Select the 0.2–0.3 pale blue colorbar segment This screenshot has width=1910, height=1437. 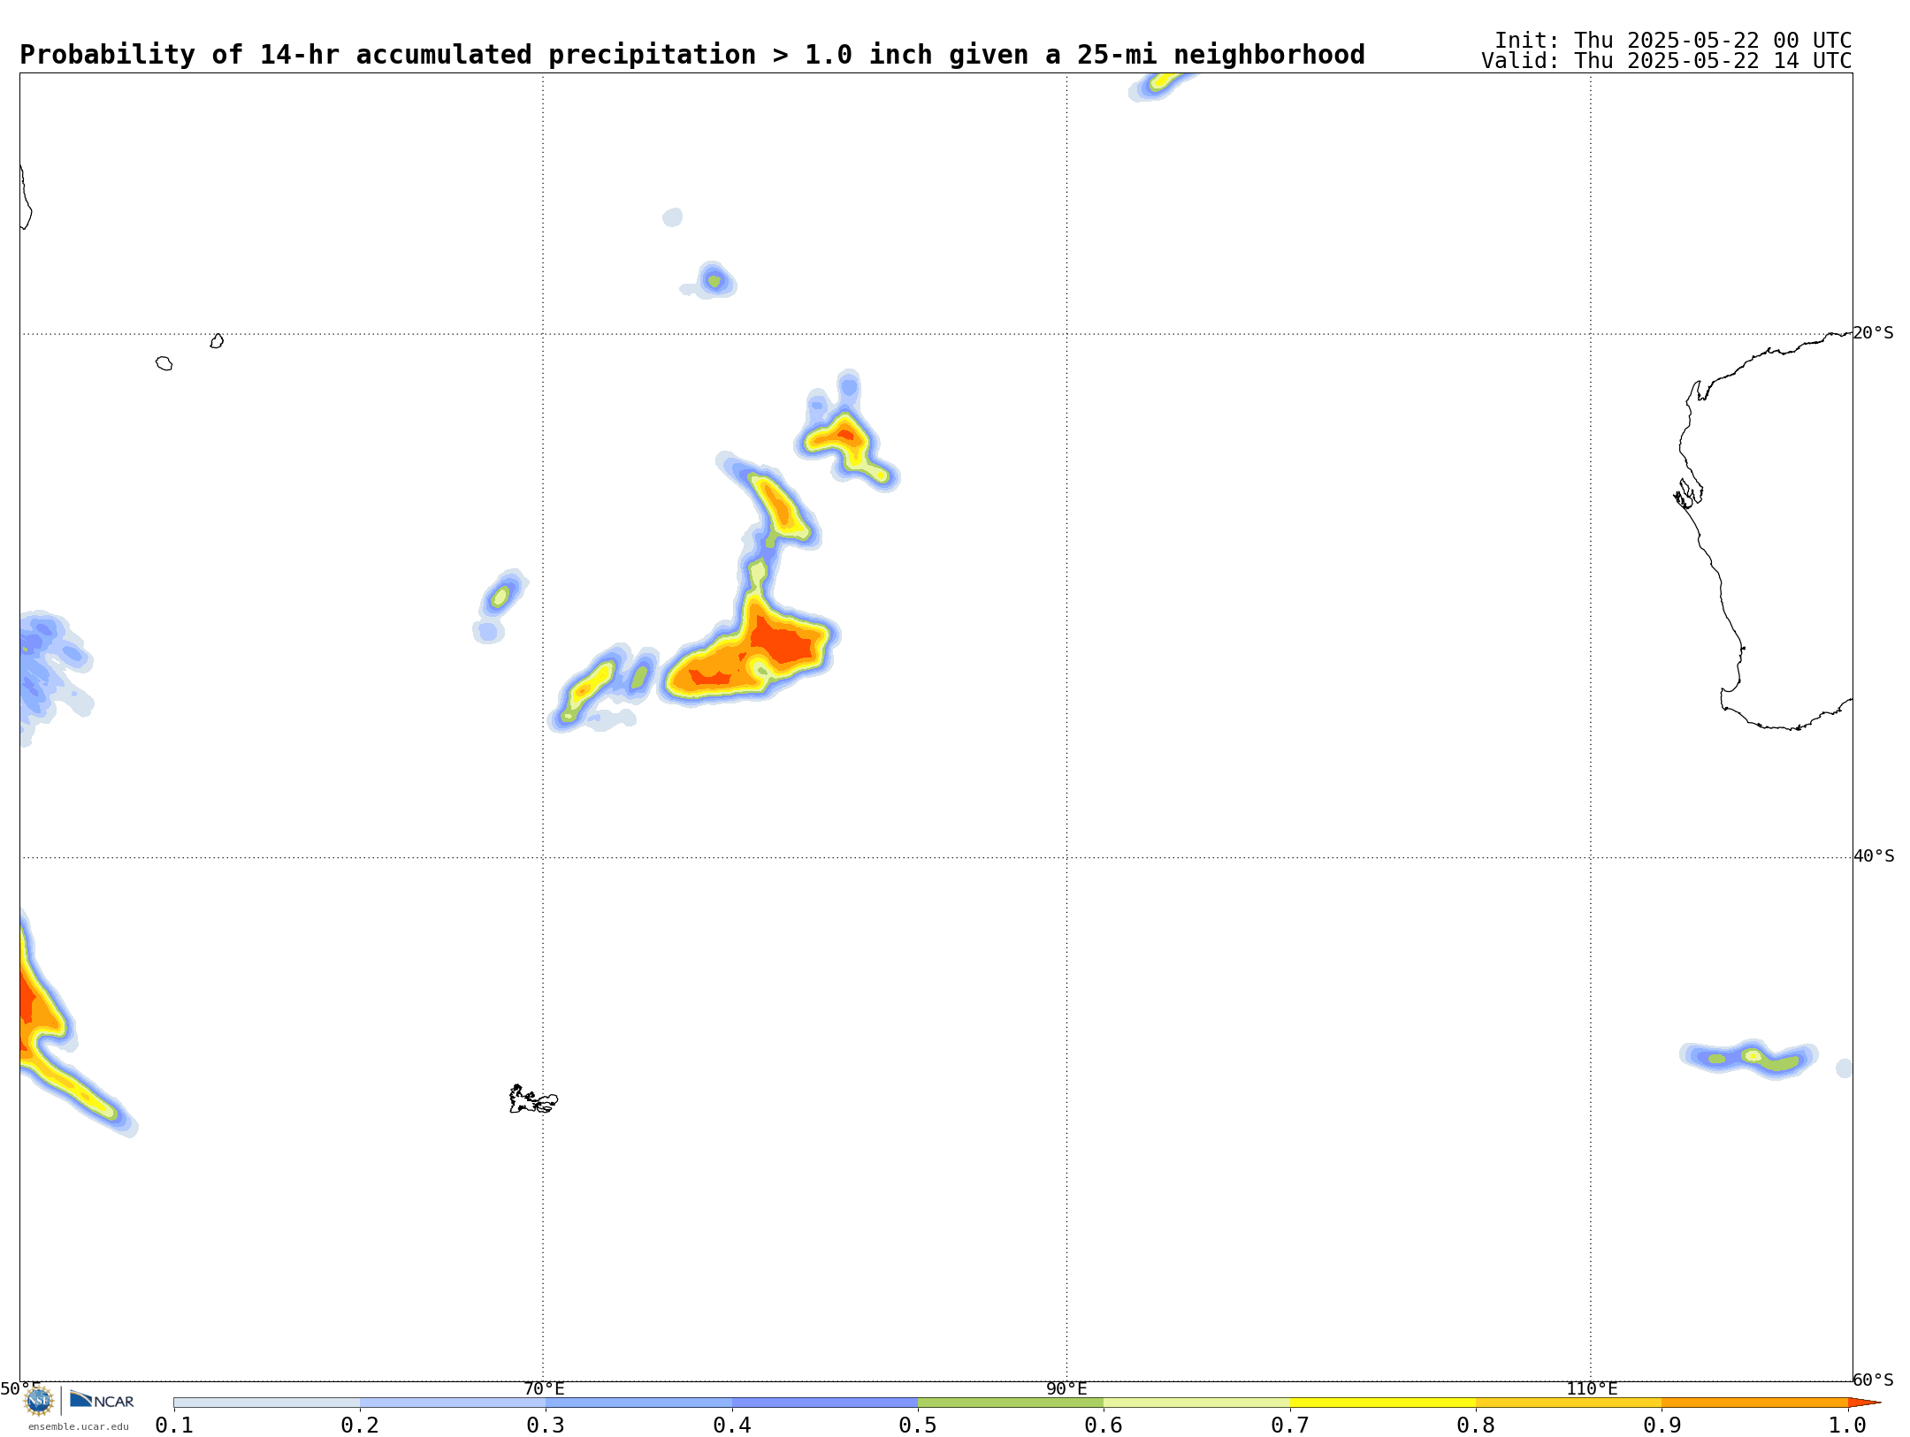tap(453, 1403)
